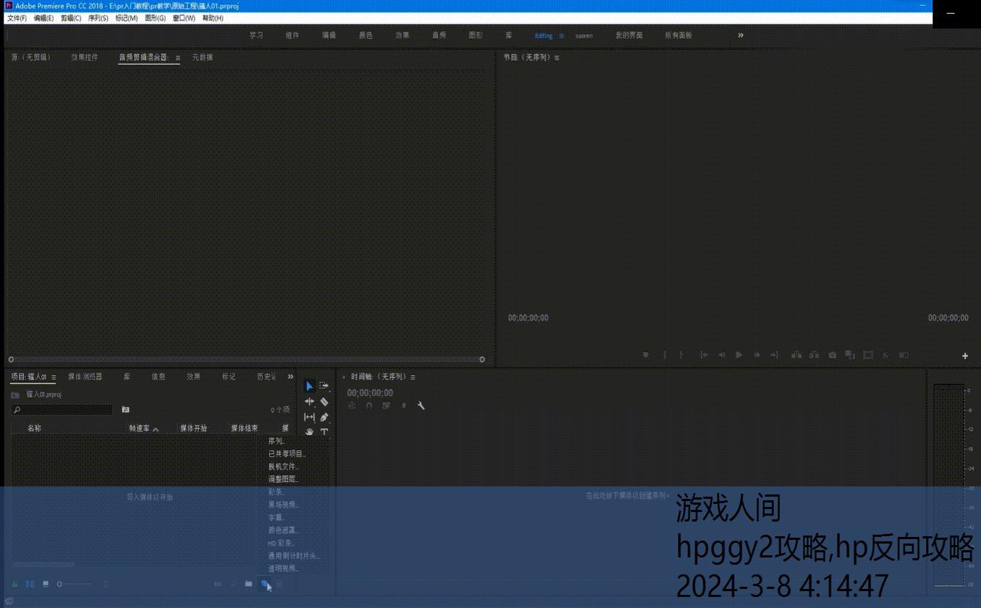Click the Clear trash icon in Project panel
The image size is (981, 608).
point(279,584)
